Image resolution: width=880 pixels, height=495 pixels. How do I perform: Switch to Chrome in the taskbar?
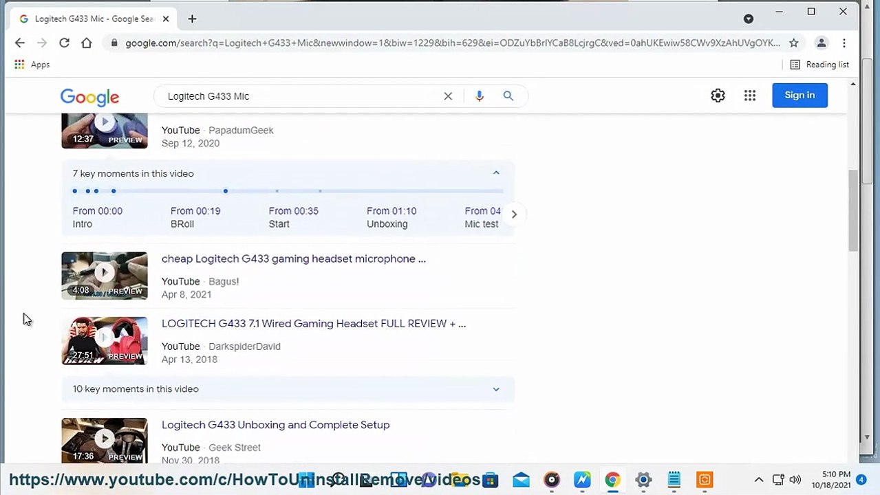tap(612, 479)
